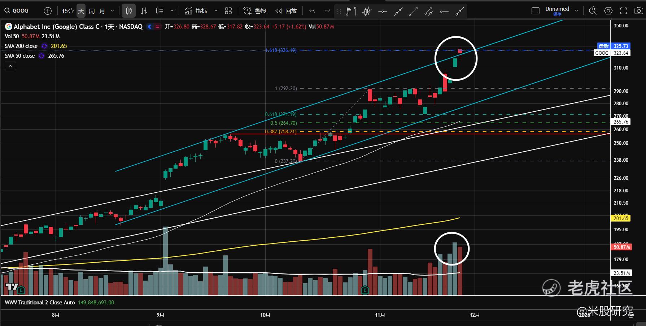Open the layout setup square icon

(x=536, y=11)
